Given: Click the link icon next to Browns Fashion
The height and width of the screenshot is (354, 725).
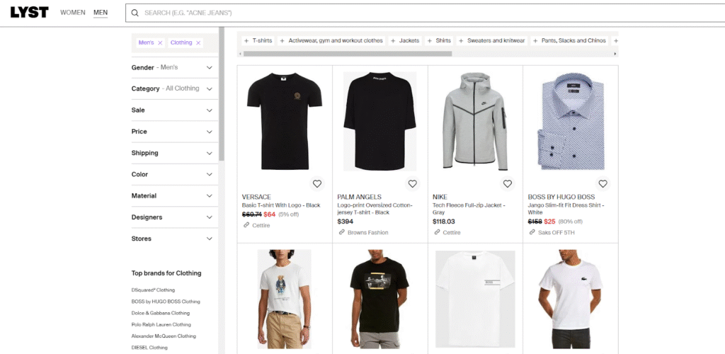Looking at the screenshot, I should tap(342, 232).
